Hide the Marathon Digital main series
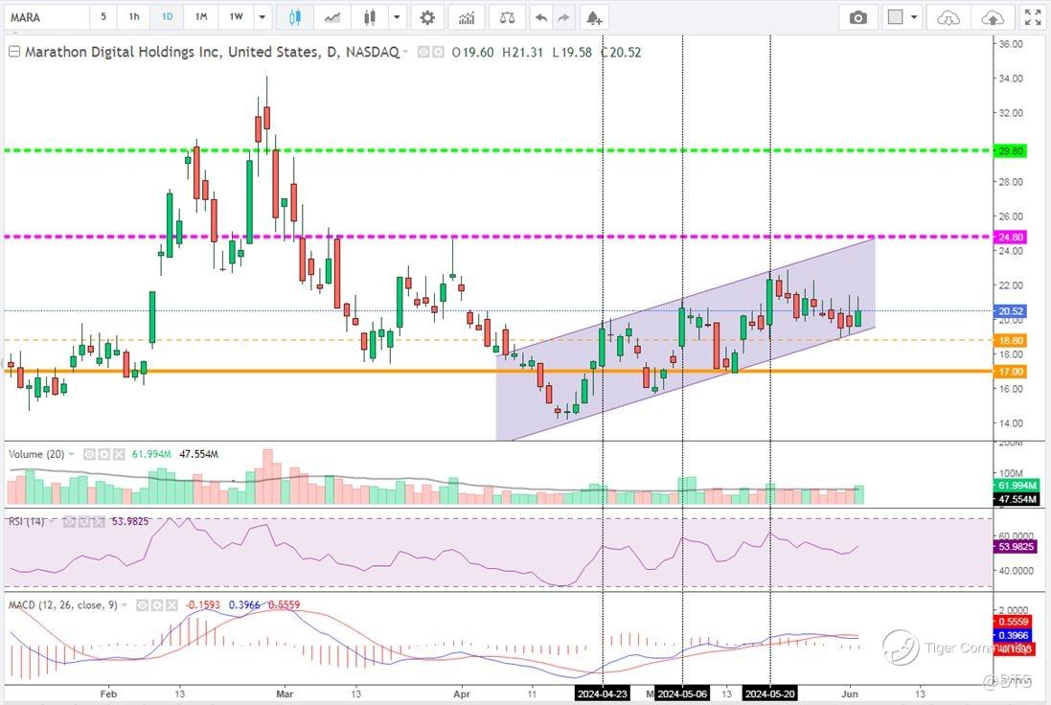Image resolution: width=1051 pixels, height=705 pixels. coord(423,52)
